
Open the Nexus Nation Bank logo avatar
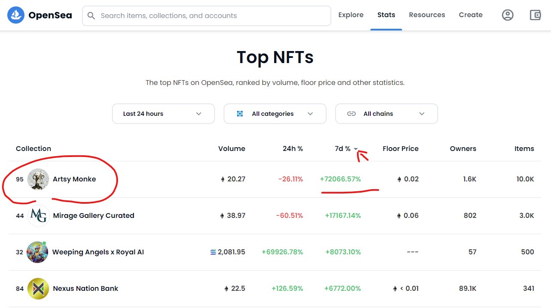tap(38, 289)
